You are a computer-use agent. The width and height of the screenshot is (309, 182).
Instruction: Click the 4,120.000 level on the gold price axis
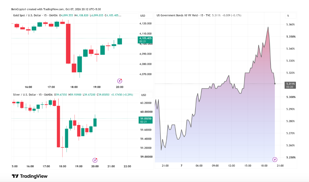[x=146, y=23]
